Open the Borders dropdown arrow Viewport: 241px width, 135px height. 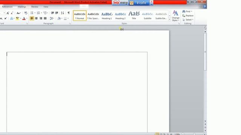[68, 18]
